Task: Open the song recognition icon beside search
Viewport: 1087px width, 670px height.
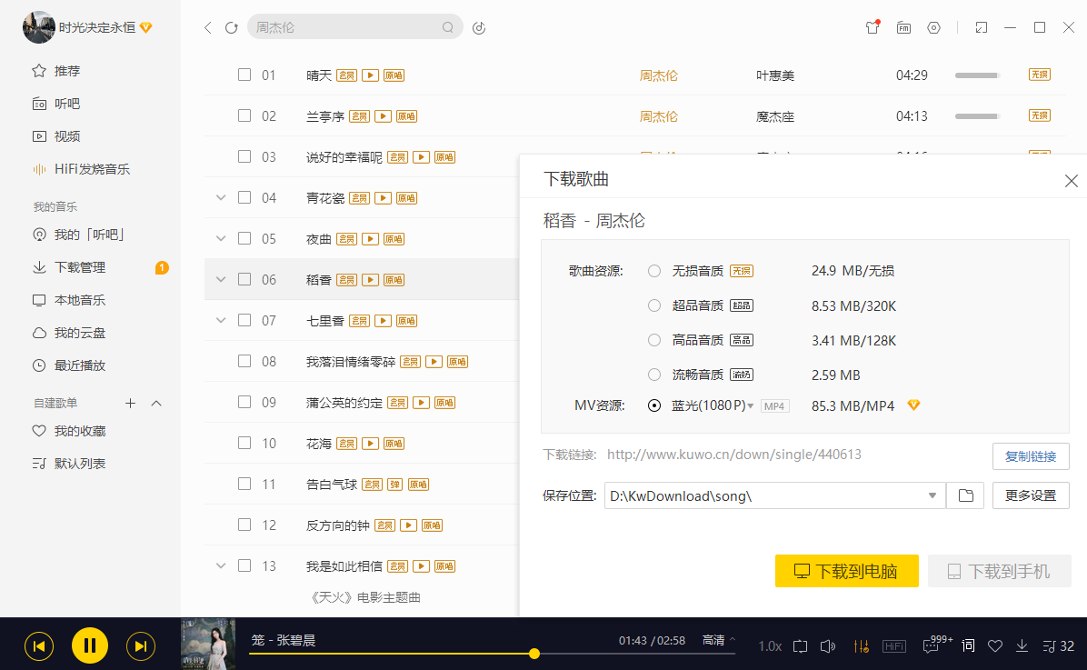Action: click(479, 28)
